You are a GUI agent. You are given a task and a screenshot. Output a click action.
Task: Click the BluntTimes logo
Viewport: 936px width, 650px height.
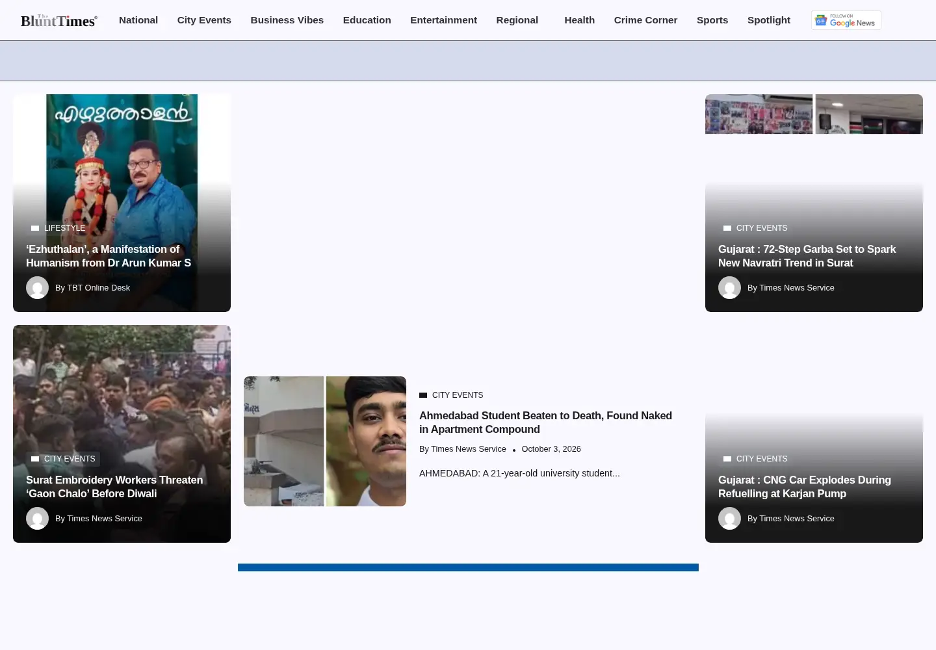point(59,21)
